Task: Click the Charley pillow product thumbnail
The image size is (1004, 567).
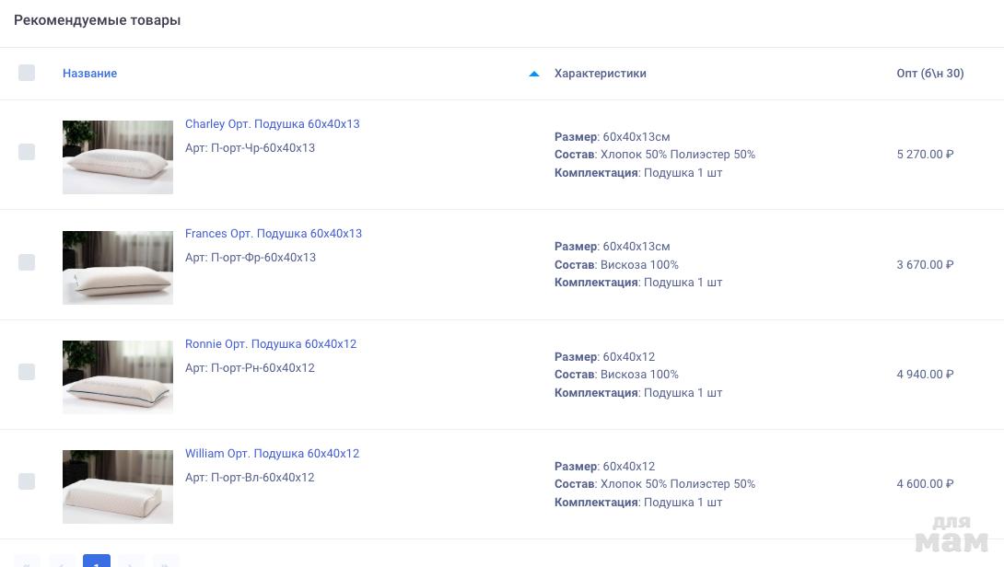Action: pyautogui.click(x=118, y=157)
